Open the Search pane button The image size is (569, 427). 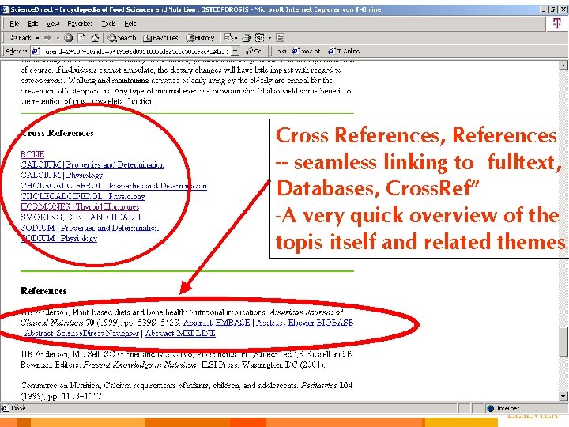122,38
